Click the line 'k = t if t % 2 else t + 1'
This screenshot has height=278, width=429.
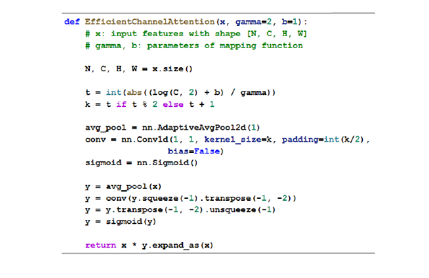(x=150, y=104)
